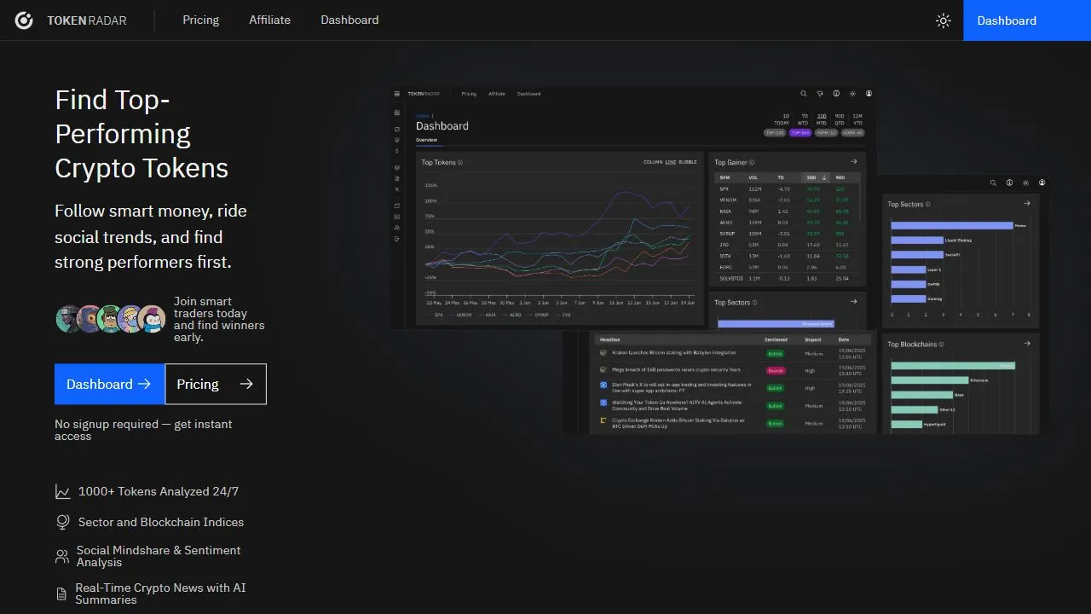Click the VENOM row in Top Gainer table
Screen dimensions: 1091x614
pyautogui.click(x=787, y=200)
